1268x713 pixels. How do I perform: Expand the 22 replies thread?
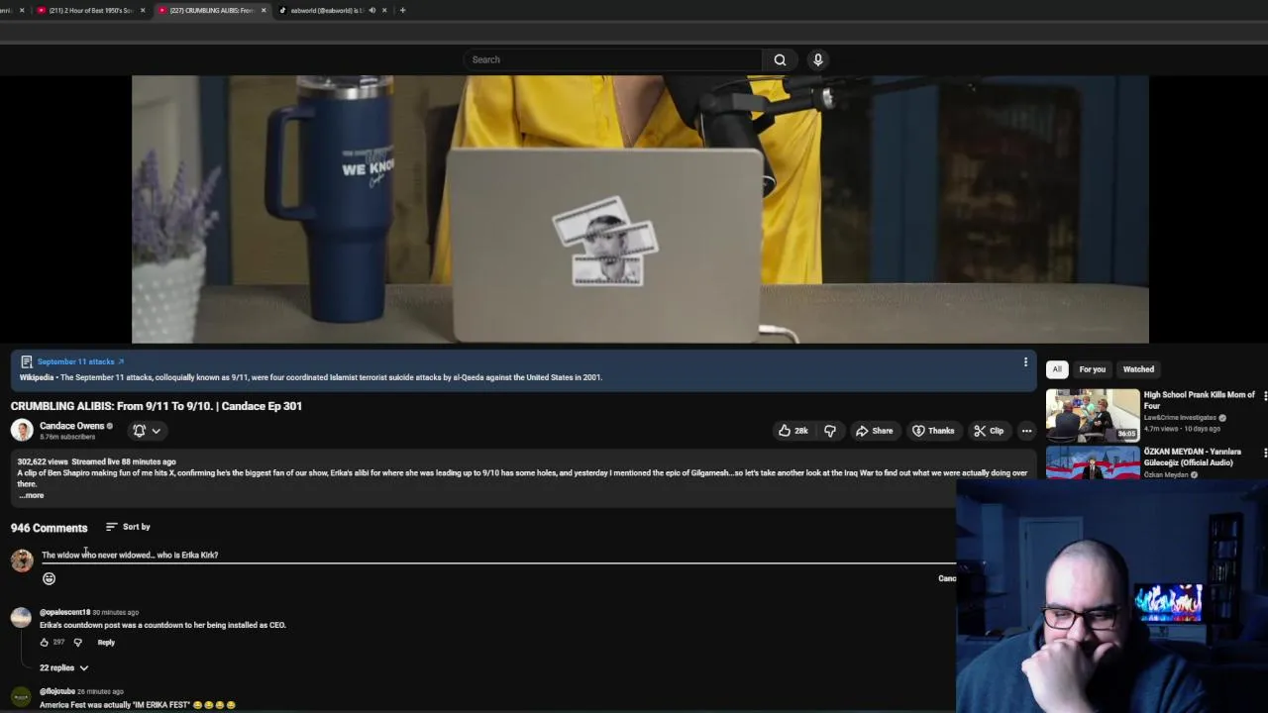pos(63,668)
